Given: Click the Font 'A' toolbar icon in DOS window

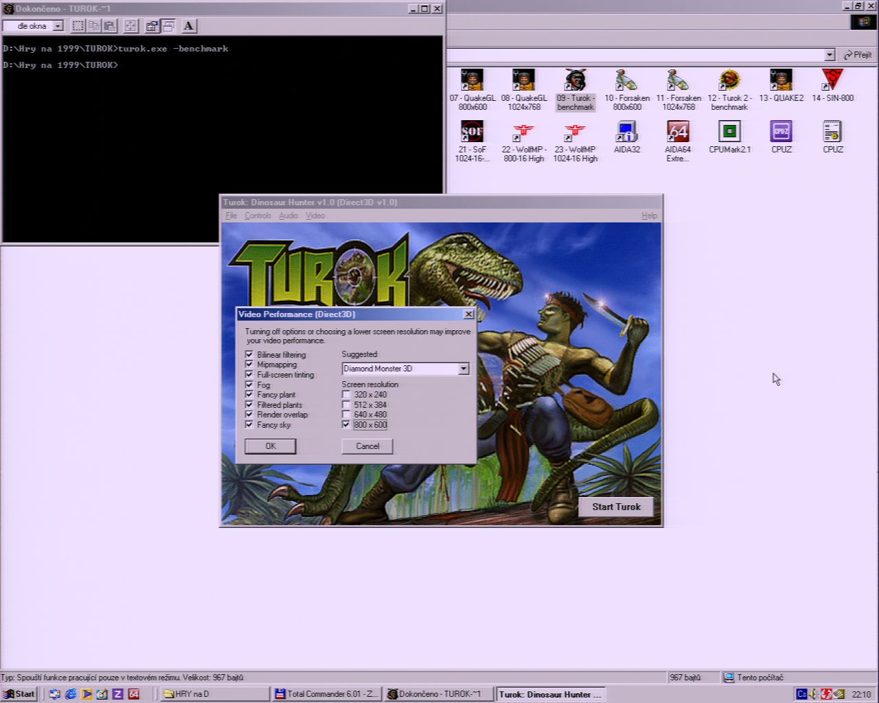Looking at the screenshot, I should point(189,26).
